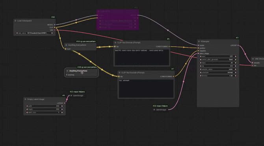Decrease cfg with its left arrow

(x=201, y=66)
